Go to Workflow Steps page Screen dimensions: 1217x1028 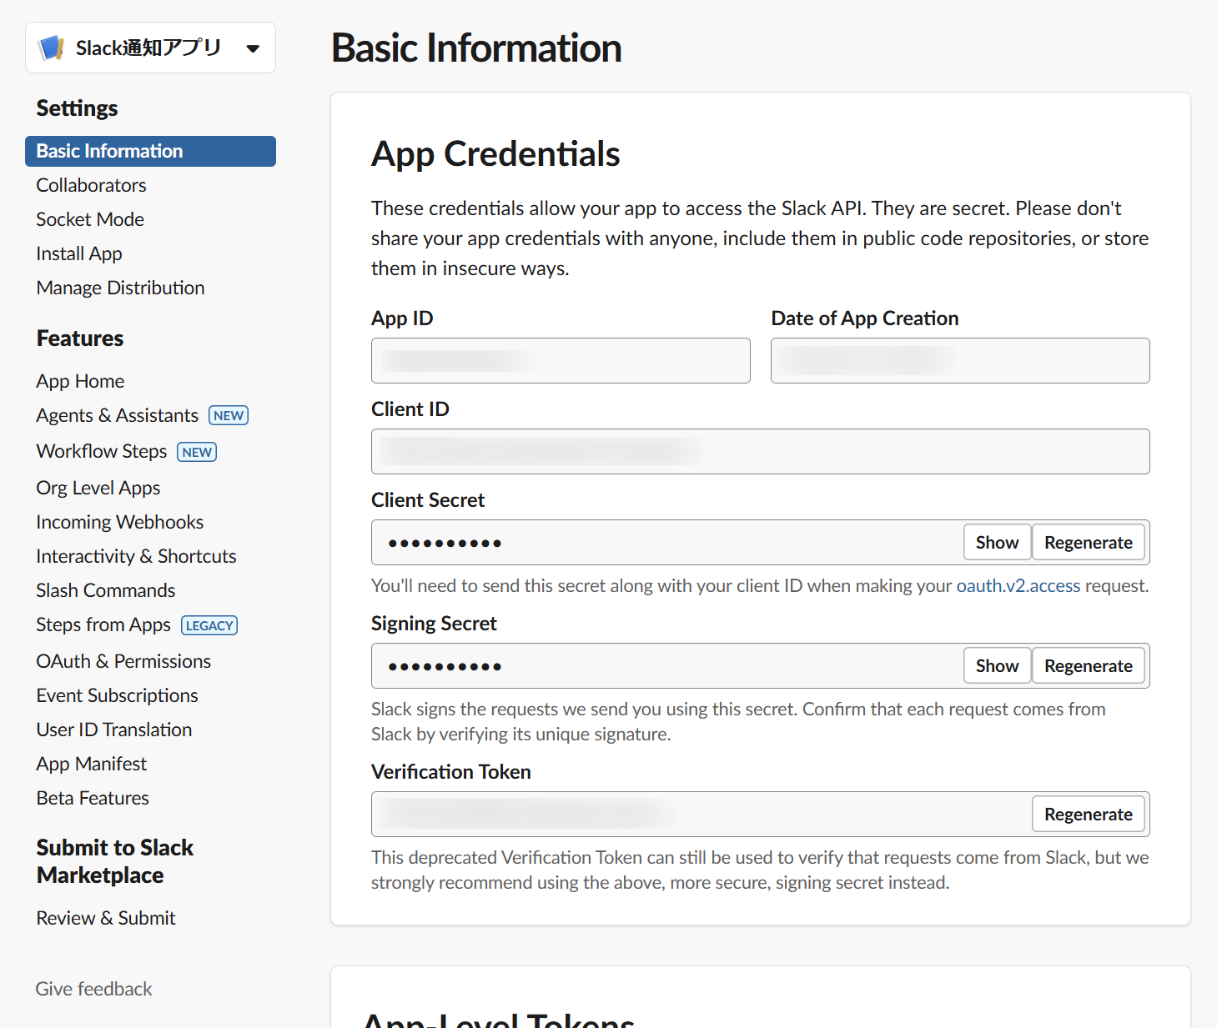102,451
